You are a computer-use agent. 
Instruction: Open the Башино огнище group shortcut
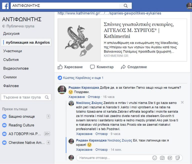coord(21,116)
